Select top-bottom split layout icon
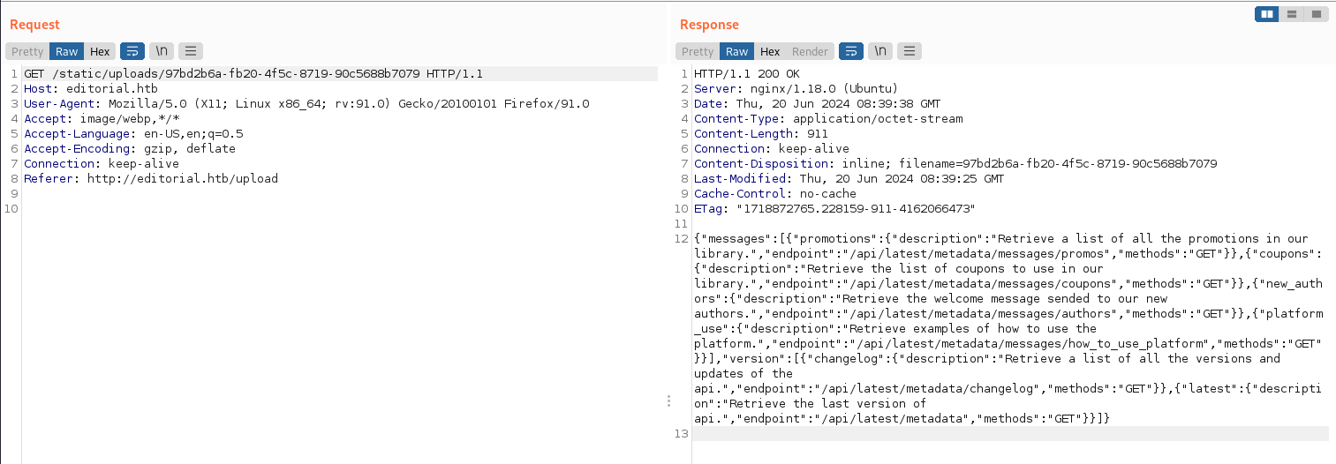This screenshot has width=1336, height=464. click(1292, 14)
